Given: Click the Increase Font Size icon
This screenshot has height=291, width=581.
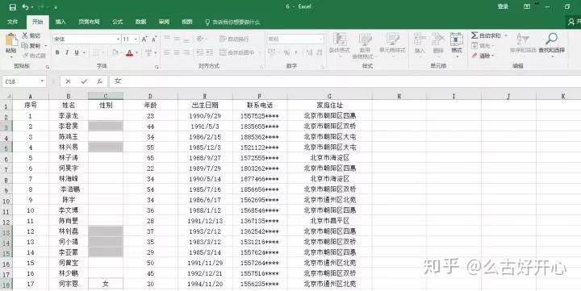Looking at the screenshot, I should click(x=144, y=39).
